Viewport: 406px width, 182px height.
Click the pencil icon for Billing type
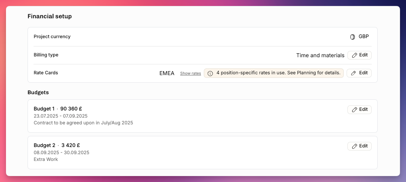click(355, 55)
